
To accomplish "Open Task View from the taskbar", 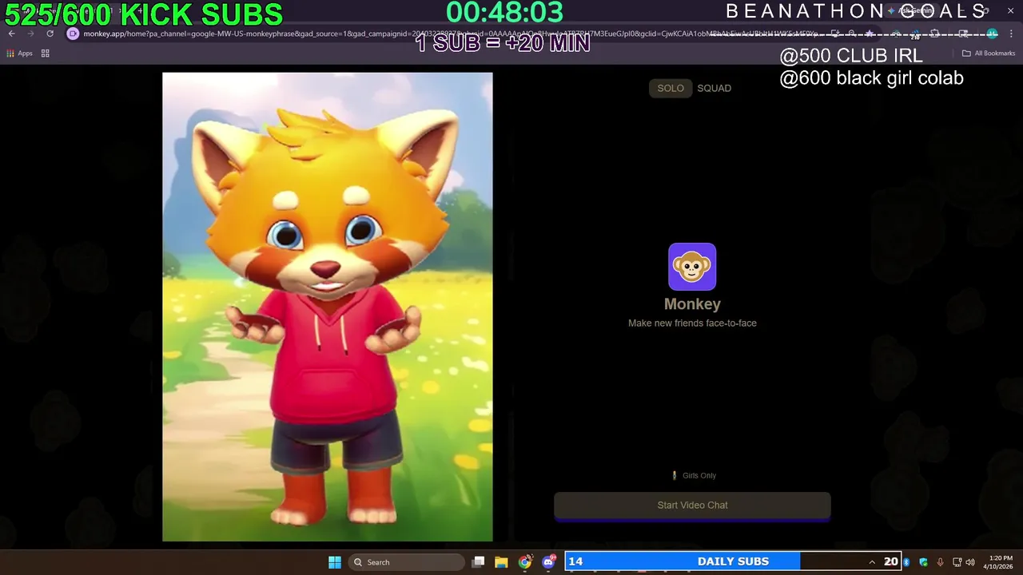I will (x=478, y=562).
